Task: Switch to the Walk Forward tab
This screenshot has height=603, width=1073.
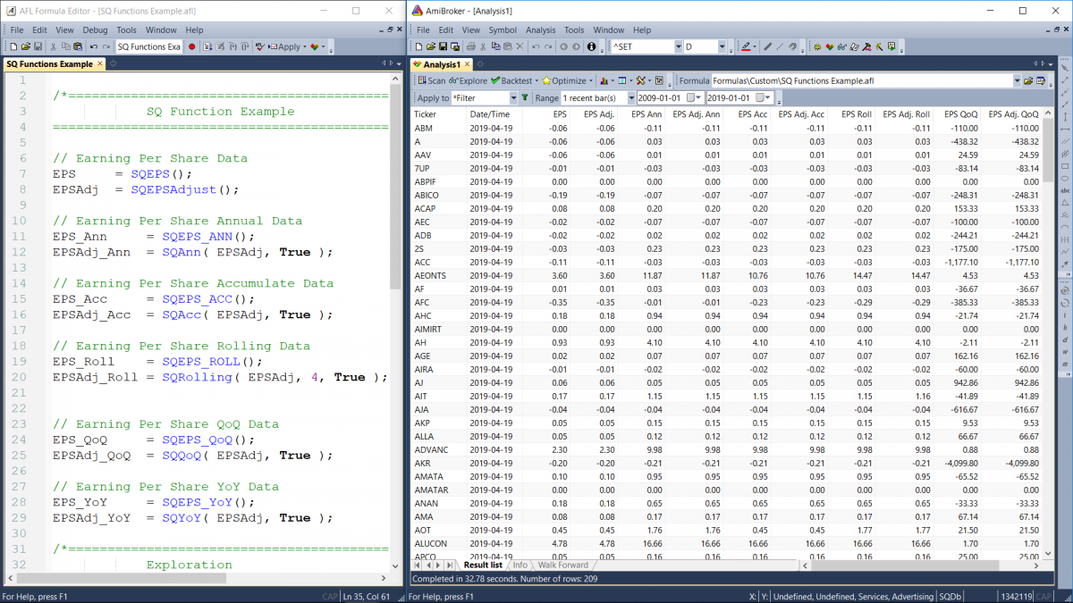Action: pyautogui.click(x=562, y=565)
